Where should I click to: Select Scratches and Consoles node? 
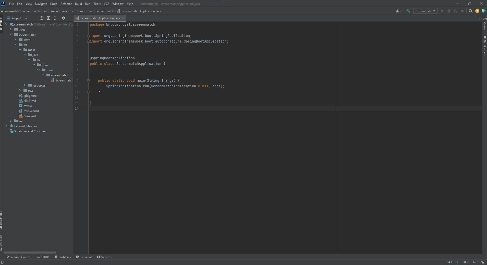(28, 131)
